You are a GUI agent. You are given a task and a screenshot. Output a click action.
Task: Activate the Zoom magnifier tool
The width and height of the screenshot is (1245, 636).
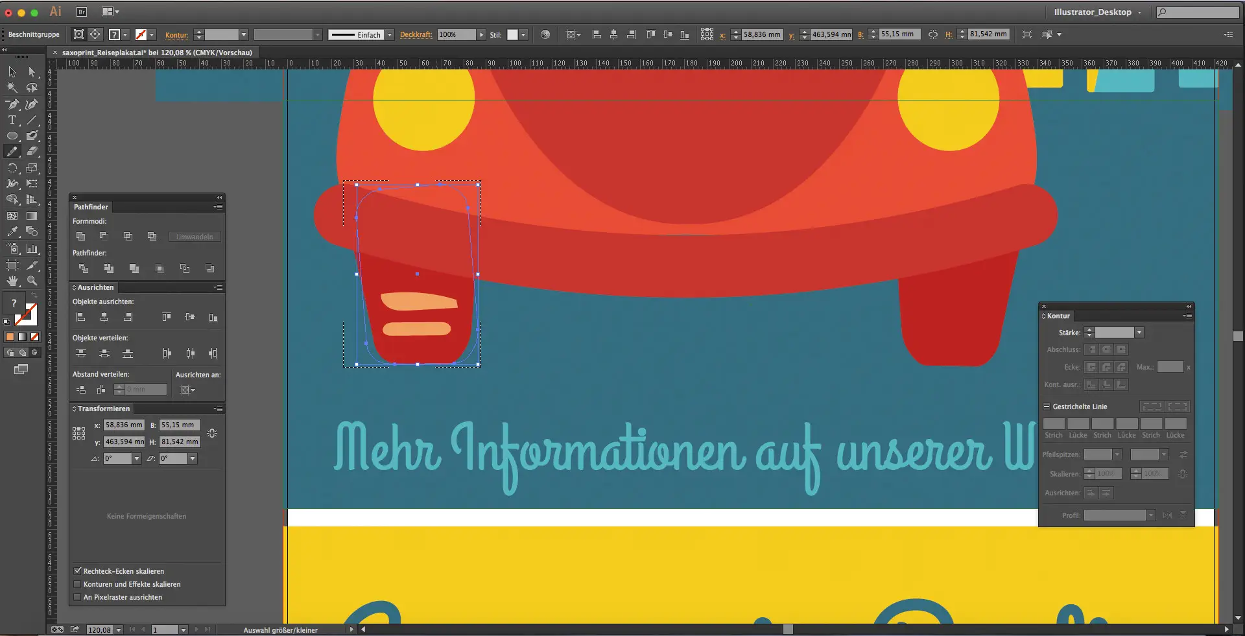(x=32, y=281)
